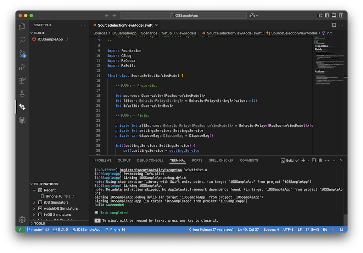Open the Explorer view in activity bar

(x=22, y=27)
